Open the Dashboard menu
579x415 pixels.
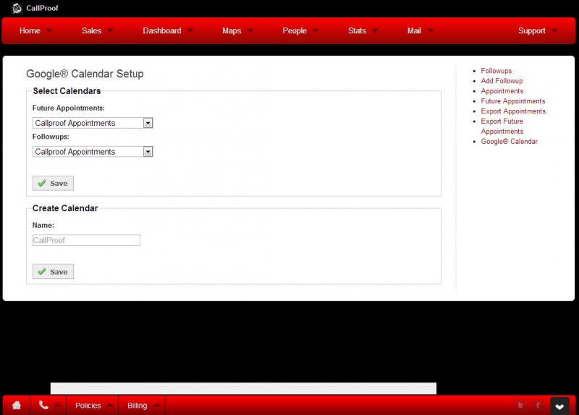(168, 30)
